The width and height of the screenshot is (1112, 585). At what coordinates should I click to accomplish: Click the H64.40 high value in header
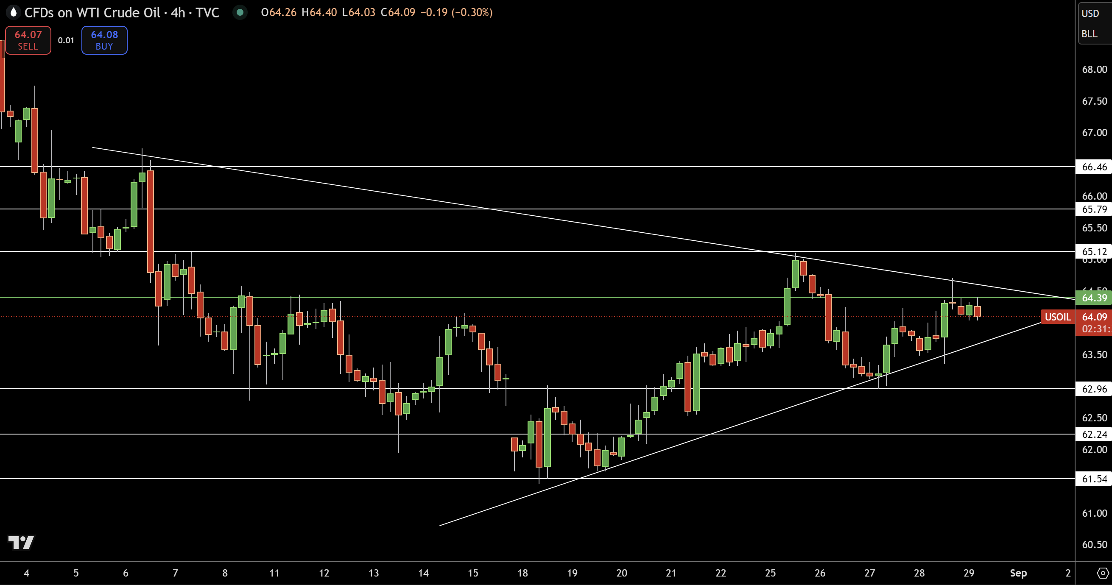tap(319, 12)
